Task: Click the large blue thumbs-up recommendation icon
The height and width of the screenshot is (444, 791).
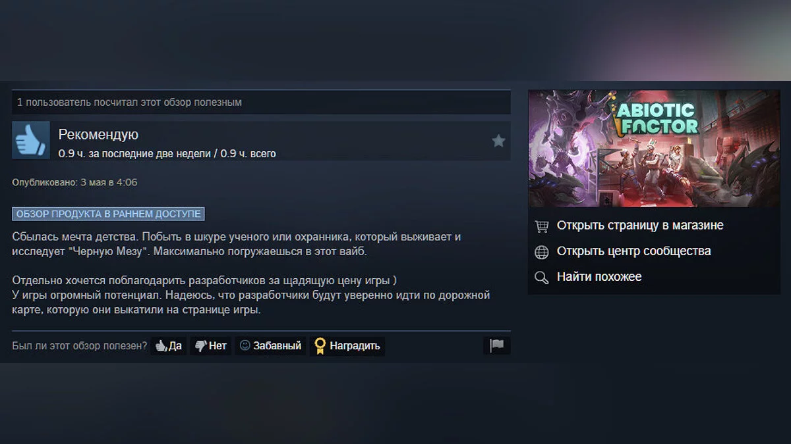Action: click(31, 140)
